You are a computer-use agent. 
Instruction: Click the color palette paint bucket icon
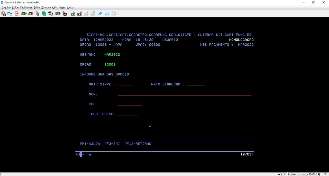[65, 14]
